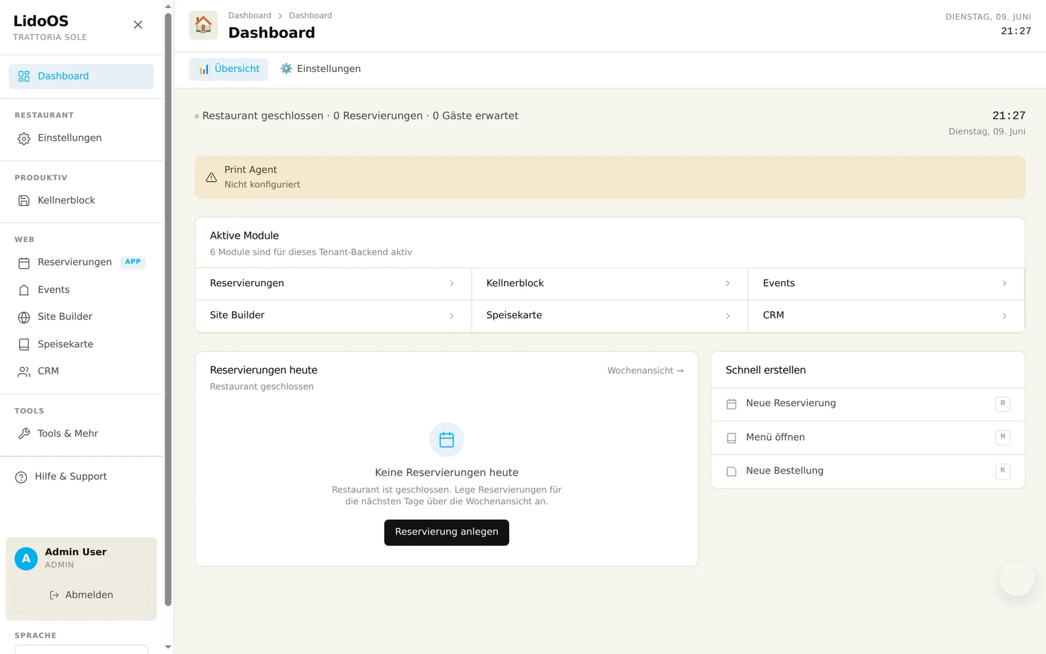Switch to the Einstellungen tab

point(320,69)
